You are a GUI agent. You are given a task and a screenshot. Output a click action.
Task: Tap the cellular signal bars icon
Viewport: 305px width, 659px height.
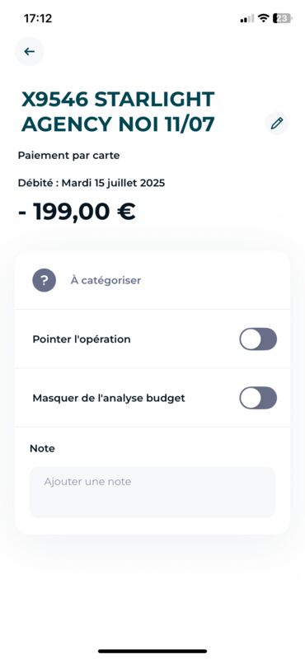247,19
